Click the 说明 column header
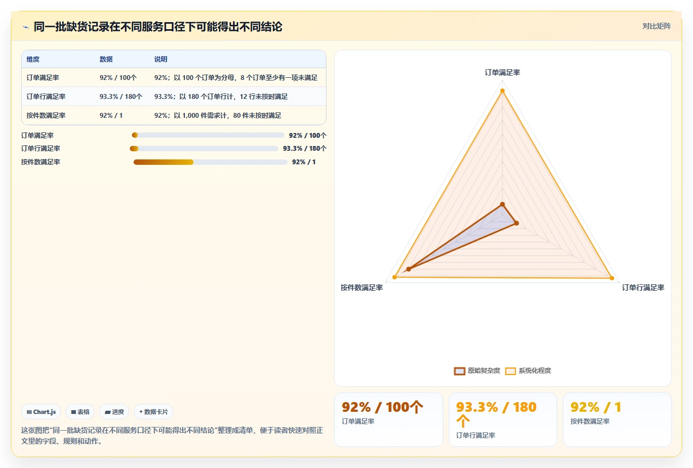The width and height of the screenshot is (693, 468). (x=161, y=59)
